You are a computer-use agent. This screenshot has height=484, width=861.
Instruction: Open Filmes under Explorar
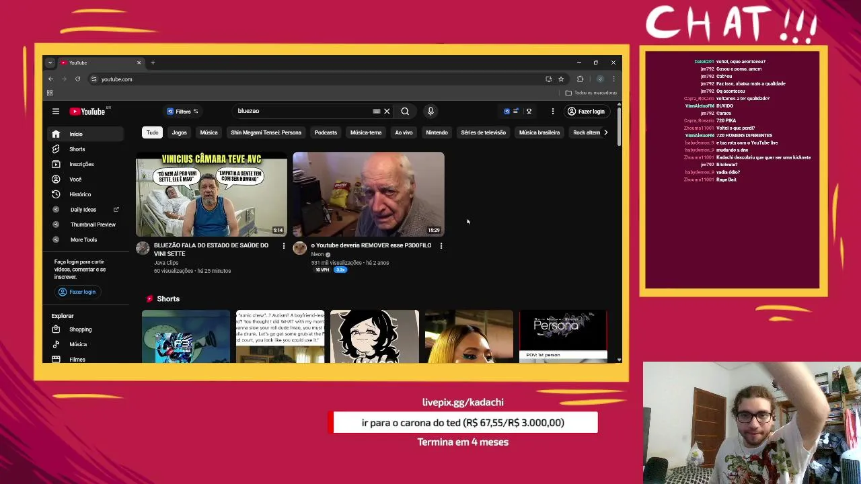coord(85,359)
